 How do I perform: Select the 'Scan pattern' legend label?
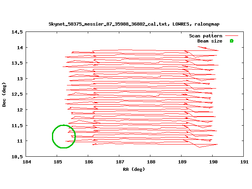(206, 36)
